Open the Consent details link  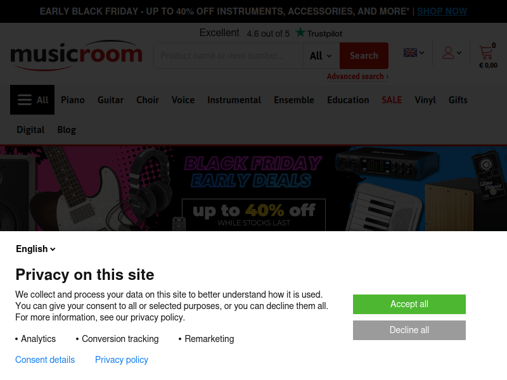(45, 360)
